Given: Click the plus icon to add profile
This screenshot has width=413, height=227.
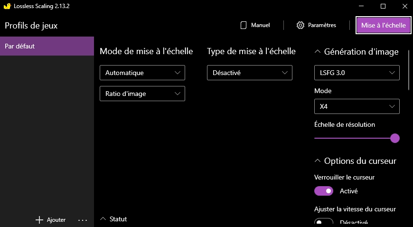Looking at the screenshot, I should 39,220.
